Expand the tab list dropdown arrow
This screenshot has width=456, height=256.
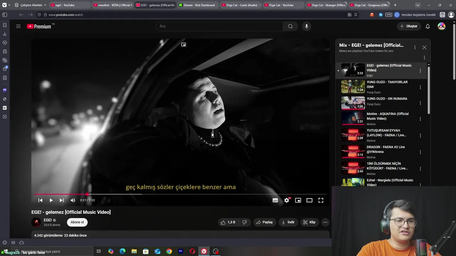(418, 5)
